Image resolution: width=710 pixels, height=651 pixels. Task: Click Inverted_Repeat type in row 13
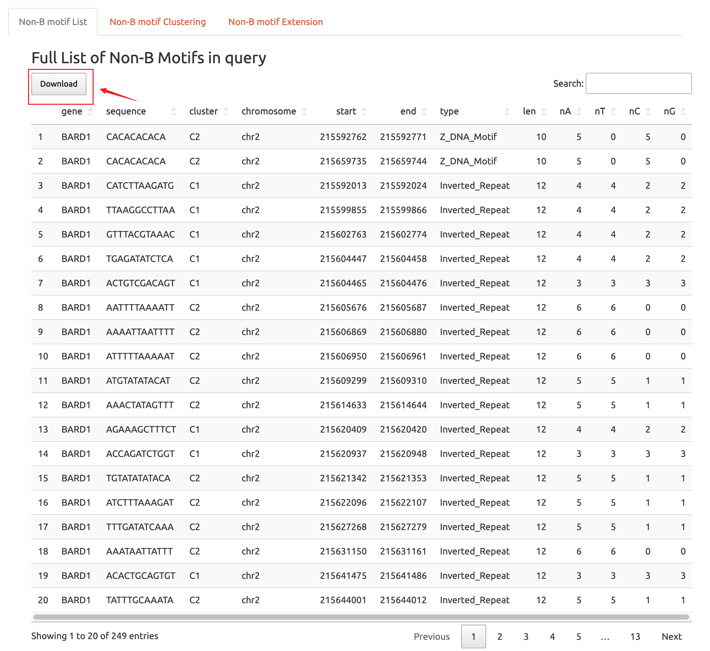(475, 429)
